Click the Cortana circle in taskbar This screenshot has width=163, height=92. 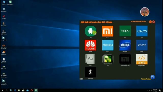click(7, 90)
